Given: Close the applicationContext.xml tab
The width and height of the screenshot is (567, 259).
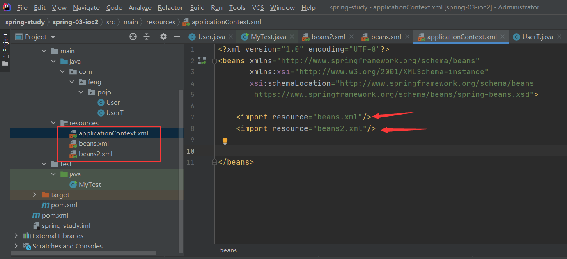Looking at the screenshot, I should (503, 37).
